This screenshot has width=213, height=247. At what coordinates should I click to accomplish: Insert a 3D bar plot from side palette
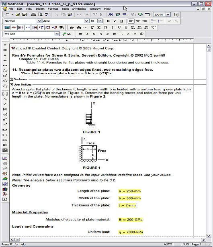click(5, 189)
